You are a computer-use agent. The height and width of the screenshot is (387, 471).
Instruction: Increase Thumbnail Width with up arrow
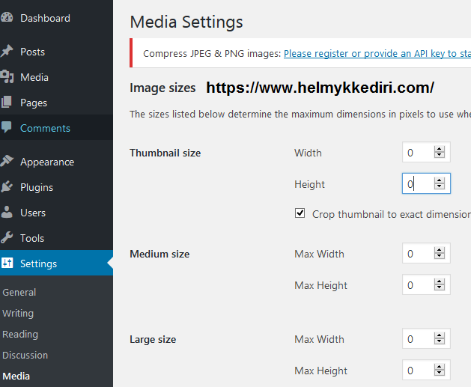440,149
